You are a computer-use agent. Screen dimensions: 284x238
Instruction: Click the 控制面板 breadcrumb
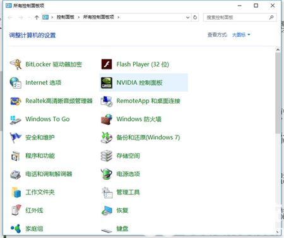pyautogui.click(x=66, y=17)
